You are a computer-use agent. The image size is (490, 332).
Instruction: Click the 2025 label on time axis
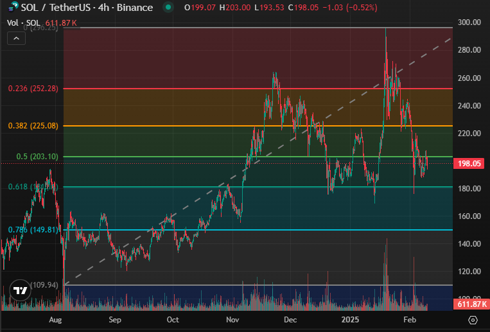[350, 320]
